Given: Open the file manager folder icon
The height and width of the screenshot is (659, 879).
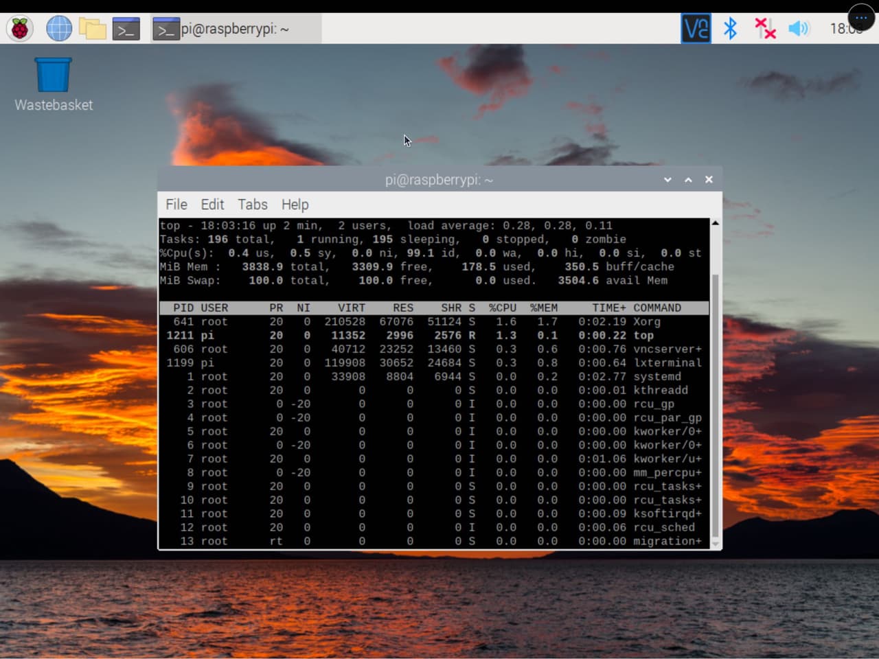Looking at the screenshot, I should 93,29.
